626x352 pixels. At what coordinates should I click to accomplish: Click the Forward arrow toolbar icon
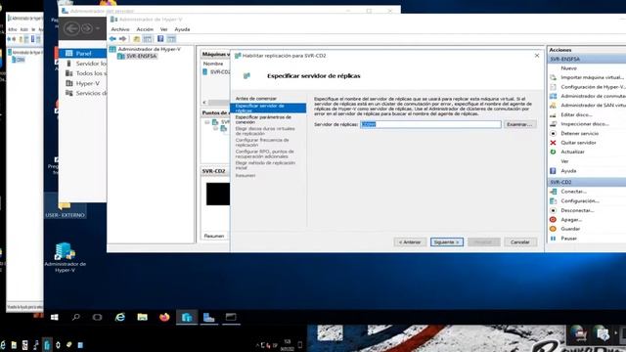coord(123,39)
